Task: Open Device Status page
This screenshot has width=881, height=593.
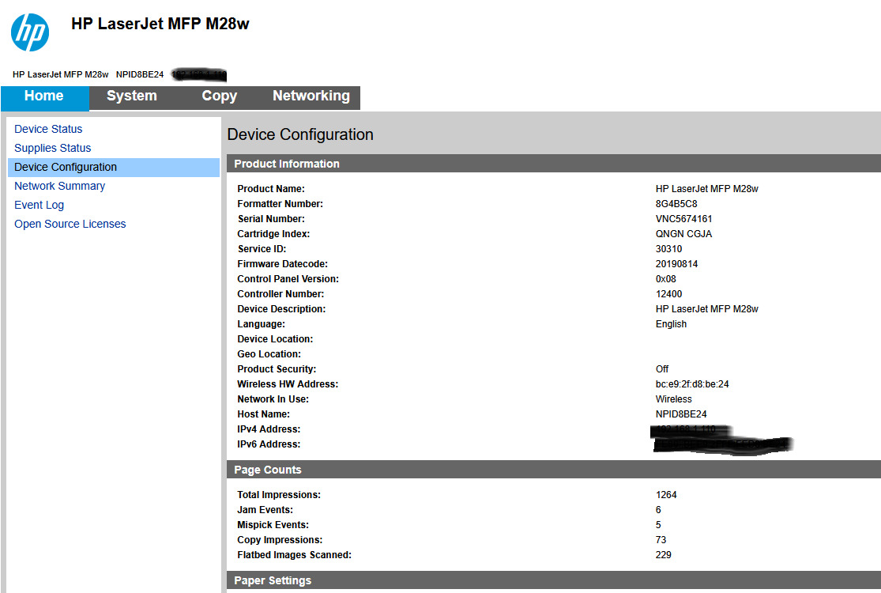Action: [48, 130]
